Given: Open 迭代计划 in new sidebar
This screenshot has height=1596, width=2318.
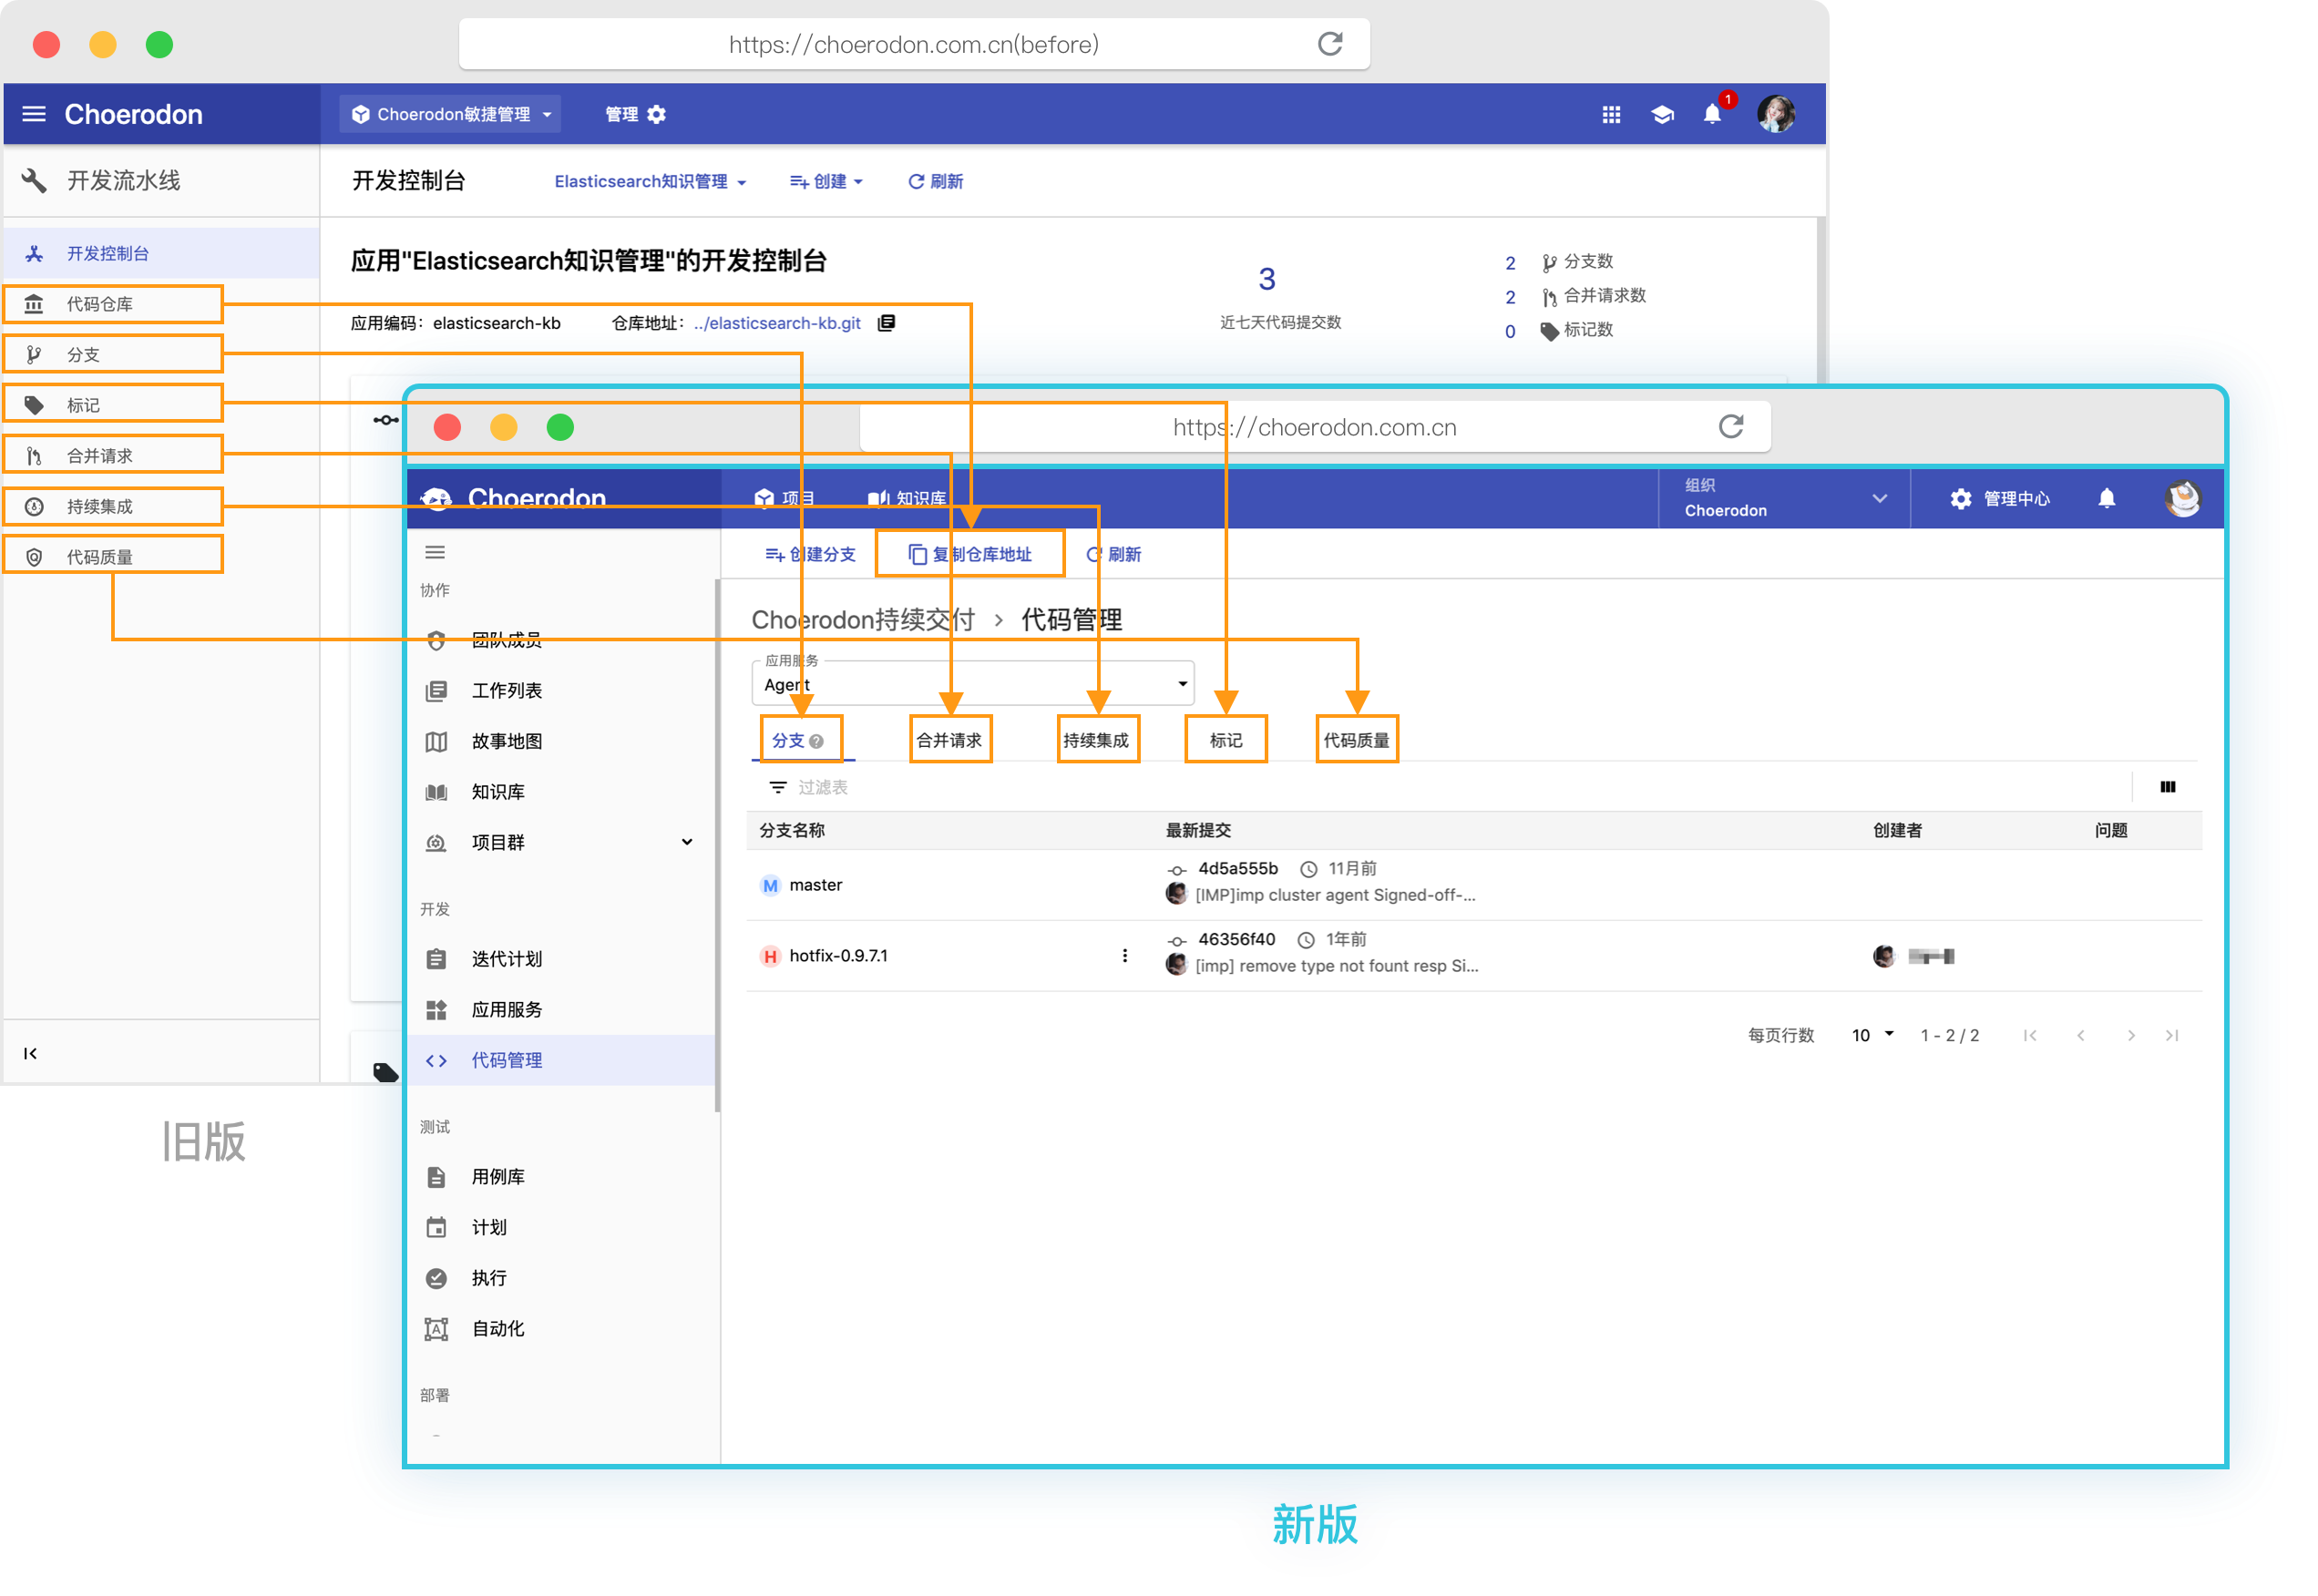Looking at the screenshot, I should click(x=563, y=959).
